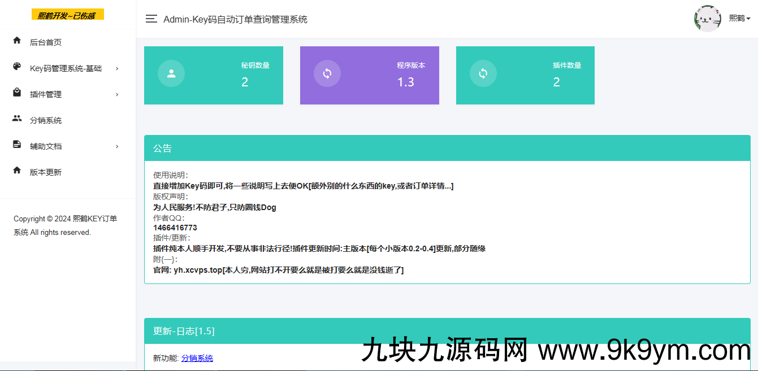Click the people icon for 分销系统
The image size is (758, 371).
(17, 119)
